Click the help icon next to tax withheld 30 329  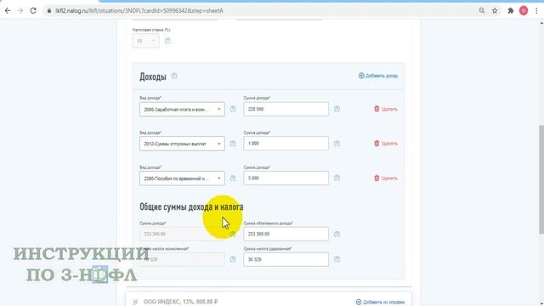[x=337, y=259]
